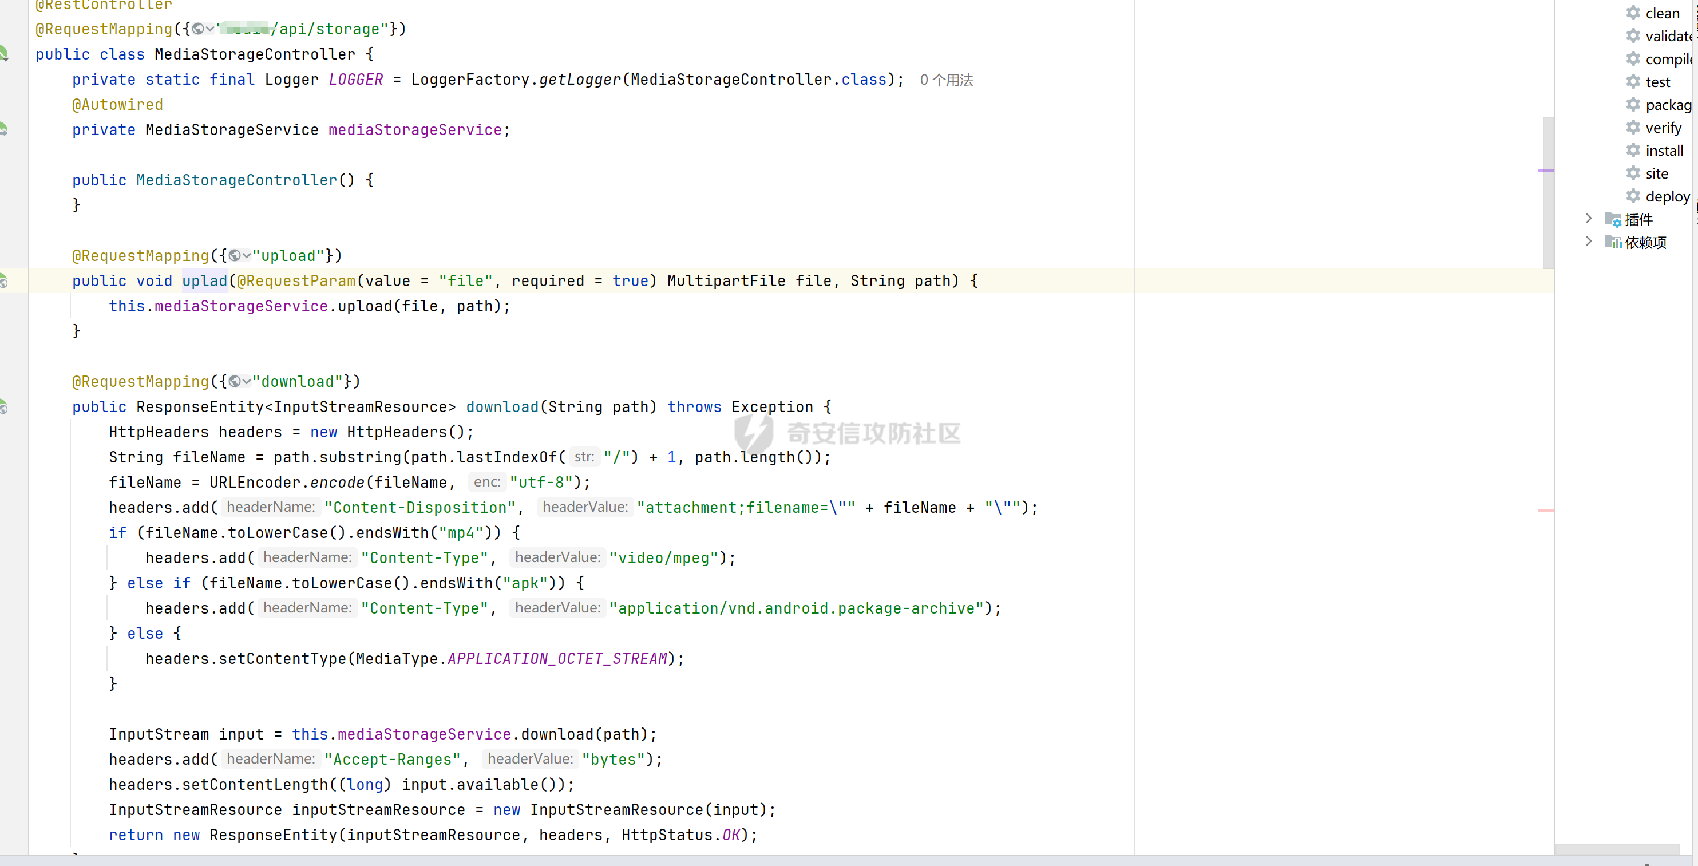Click the gear icon beside deploy lifecycle goal
Image resolution: width=1698 pixels, height=866 pixels.
(1633, 196)
